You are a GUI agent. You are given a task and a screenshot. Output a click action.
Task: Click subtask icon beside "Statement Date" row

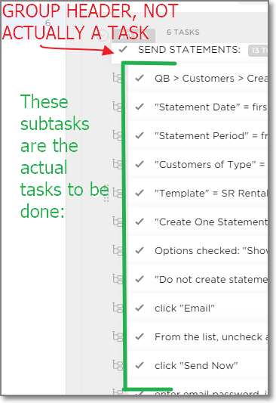point(117,107)
